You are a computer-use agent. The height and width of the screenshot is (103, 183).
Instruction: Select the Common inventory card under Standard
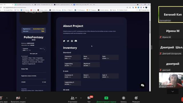72,57
